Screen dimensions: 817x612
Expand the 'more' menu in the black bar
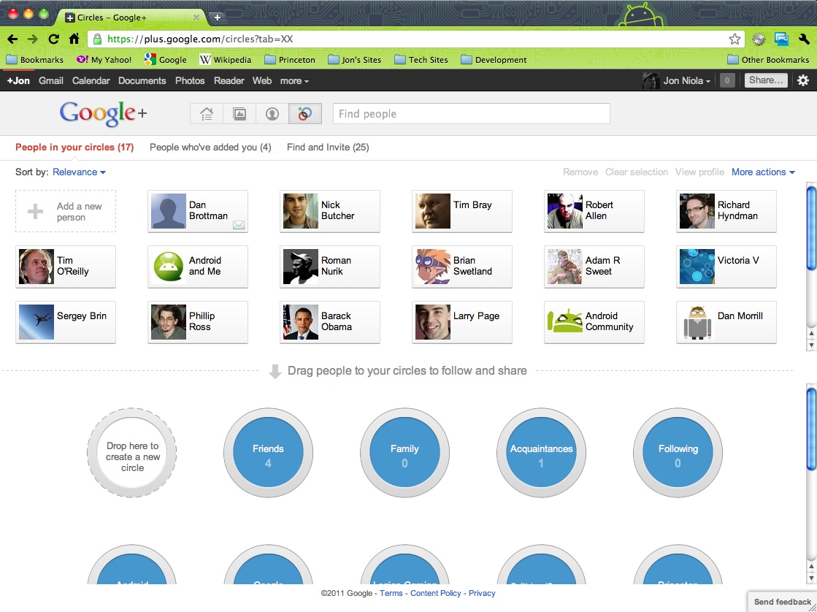tap(294, 81)
